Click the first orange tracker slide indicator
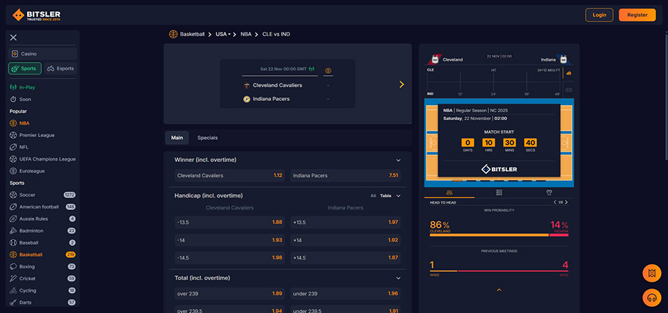Image resolution: width=668 pixels, height=313 pixels. tap(457, 181)
